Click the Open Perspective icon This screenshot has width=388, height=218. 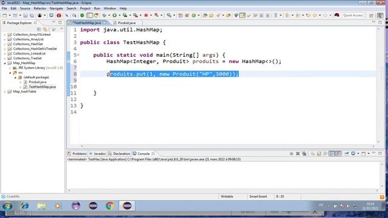[371, 15]
